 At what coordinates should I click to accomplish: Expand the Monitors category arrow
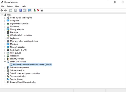5,44
